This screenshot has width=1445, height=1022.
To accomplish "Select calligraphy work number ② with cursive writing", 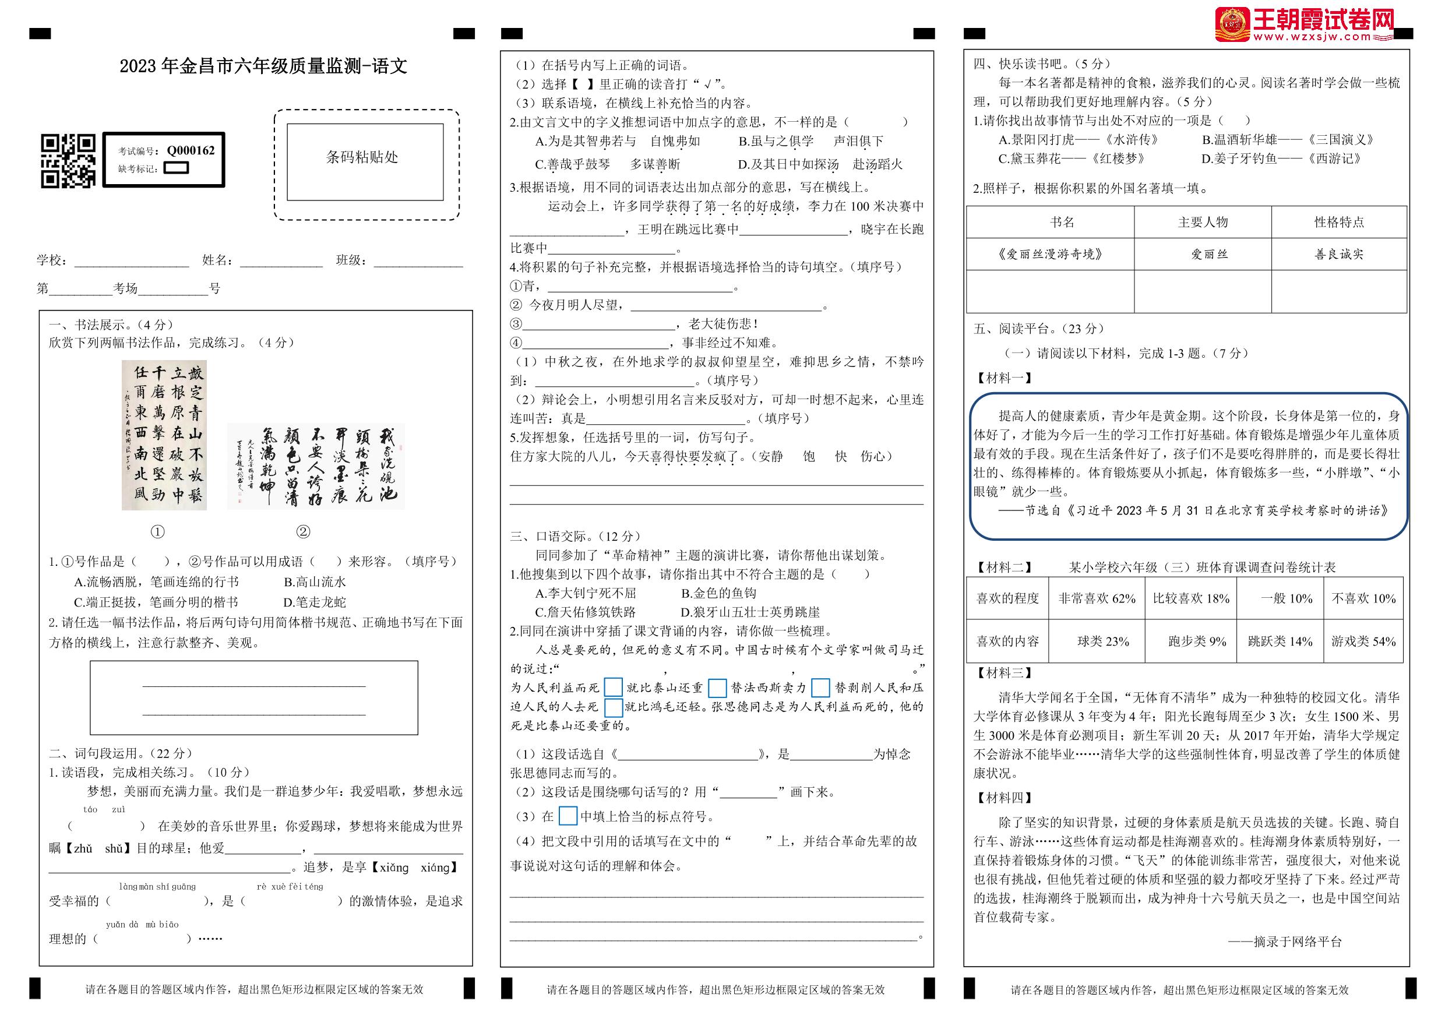I will point(315,466).
